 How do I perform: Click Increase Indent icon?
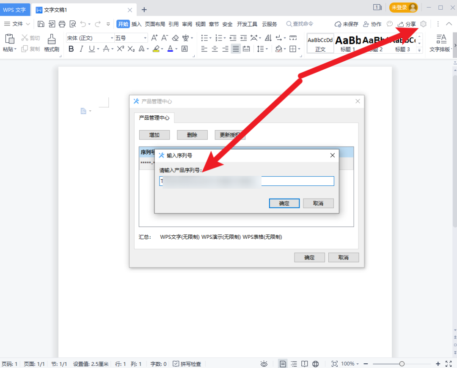(243, 38)
